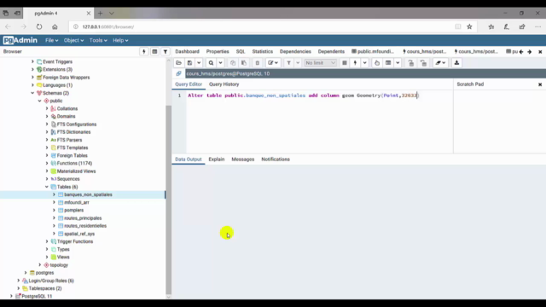This screenshot has width=546, height=307.
Task: Show the Notifications tab
Action: pos(276,159)
